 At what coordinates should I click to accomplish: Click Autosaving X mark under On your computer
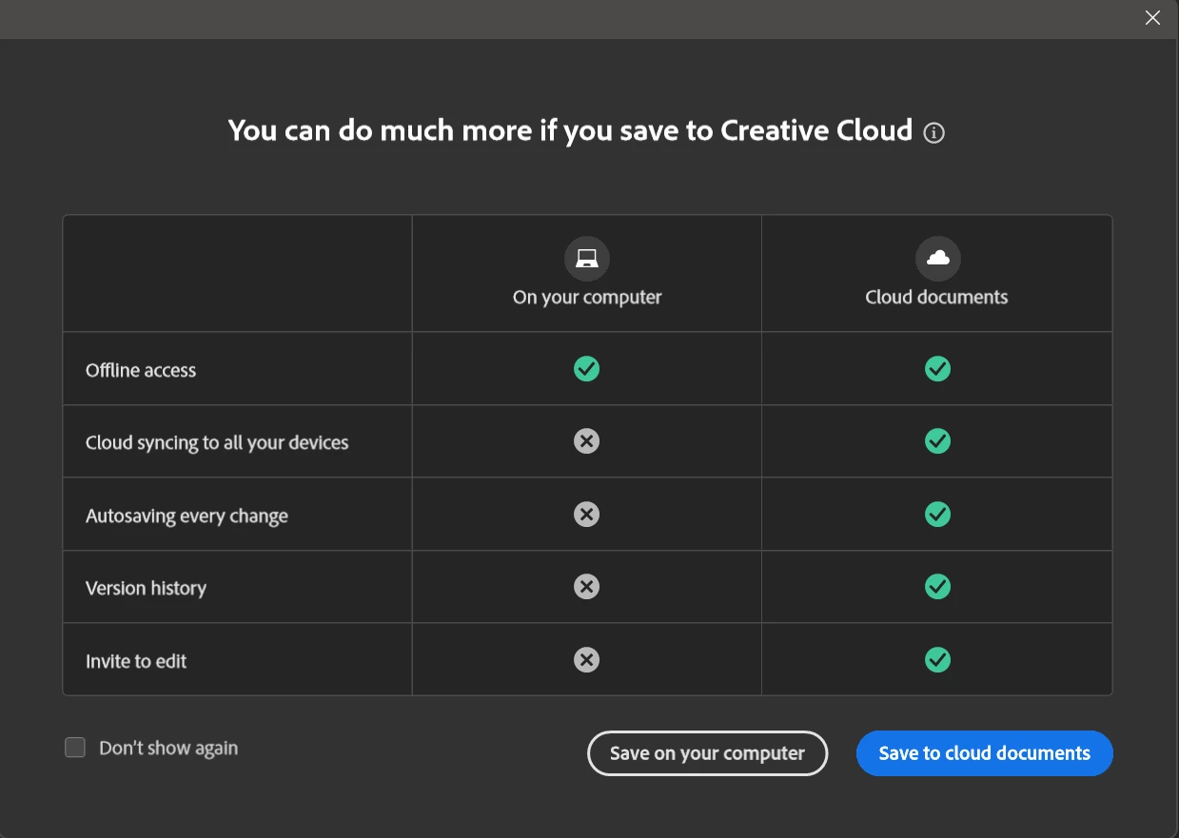click(587, 515)
